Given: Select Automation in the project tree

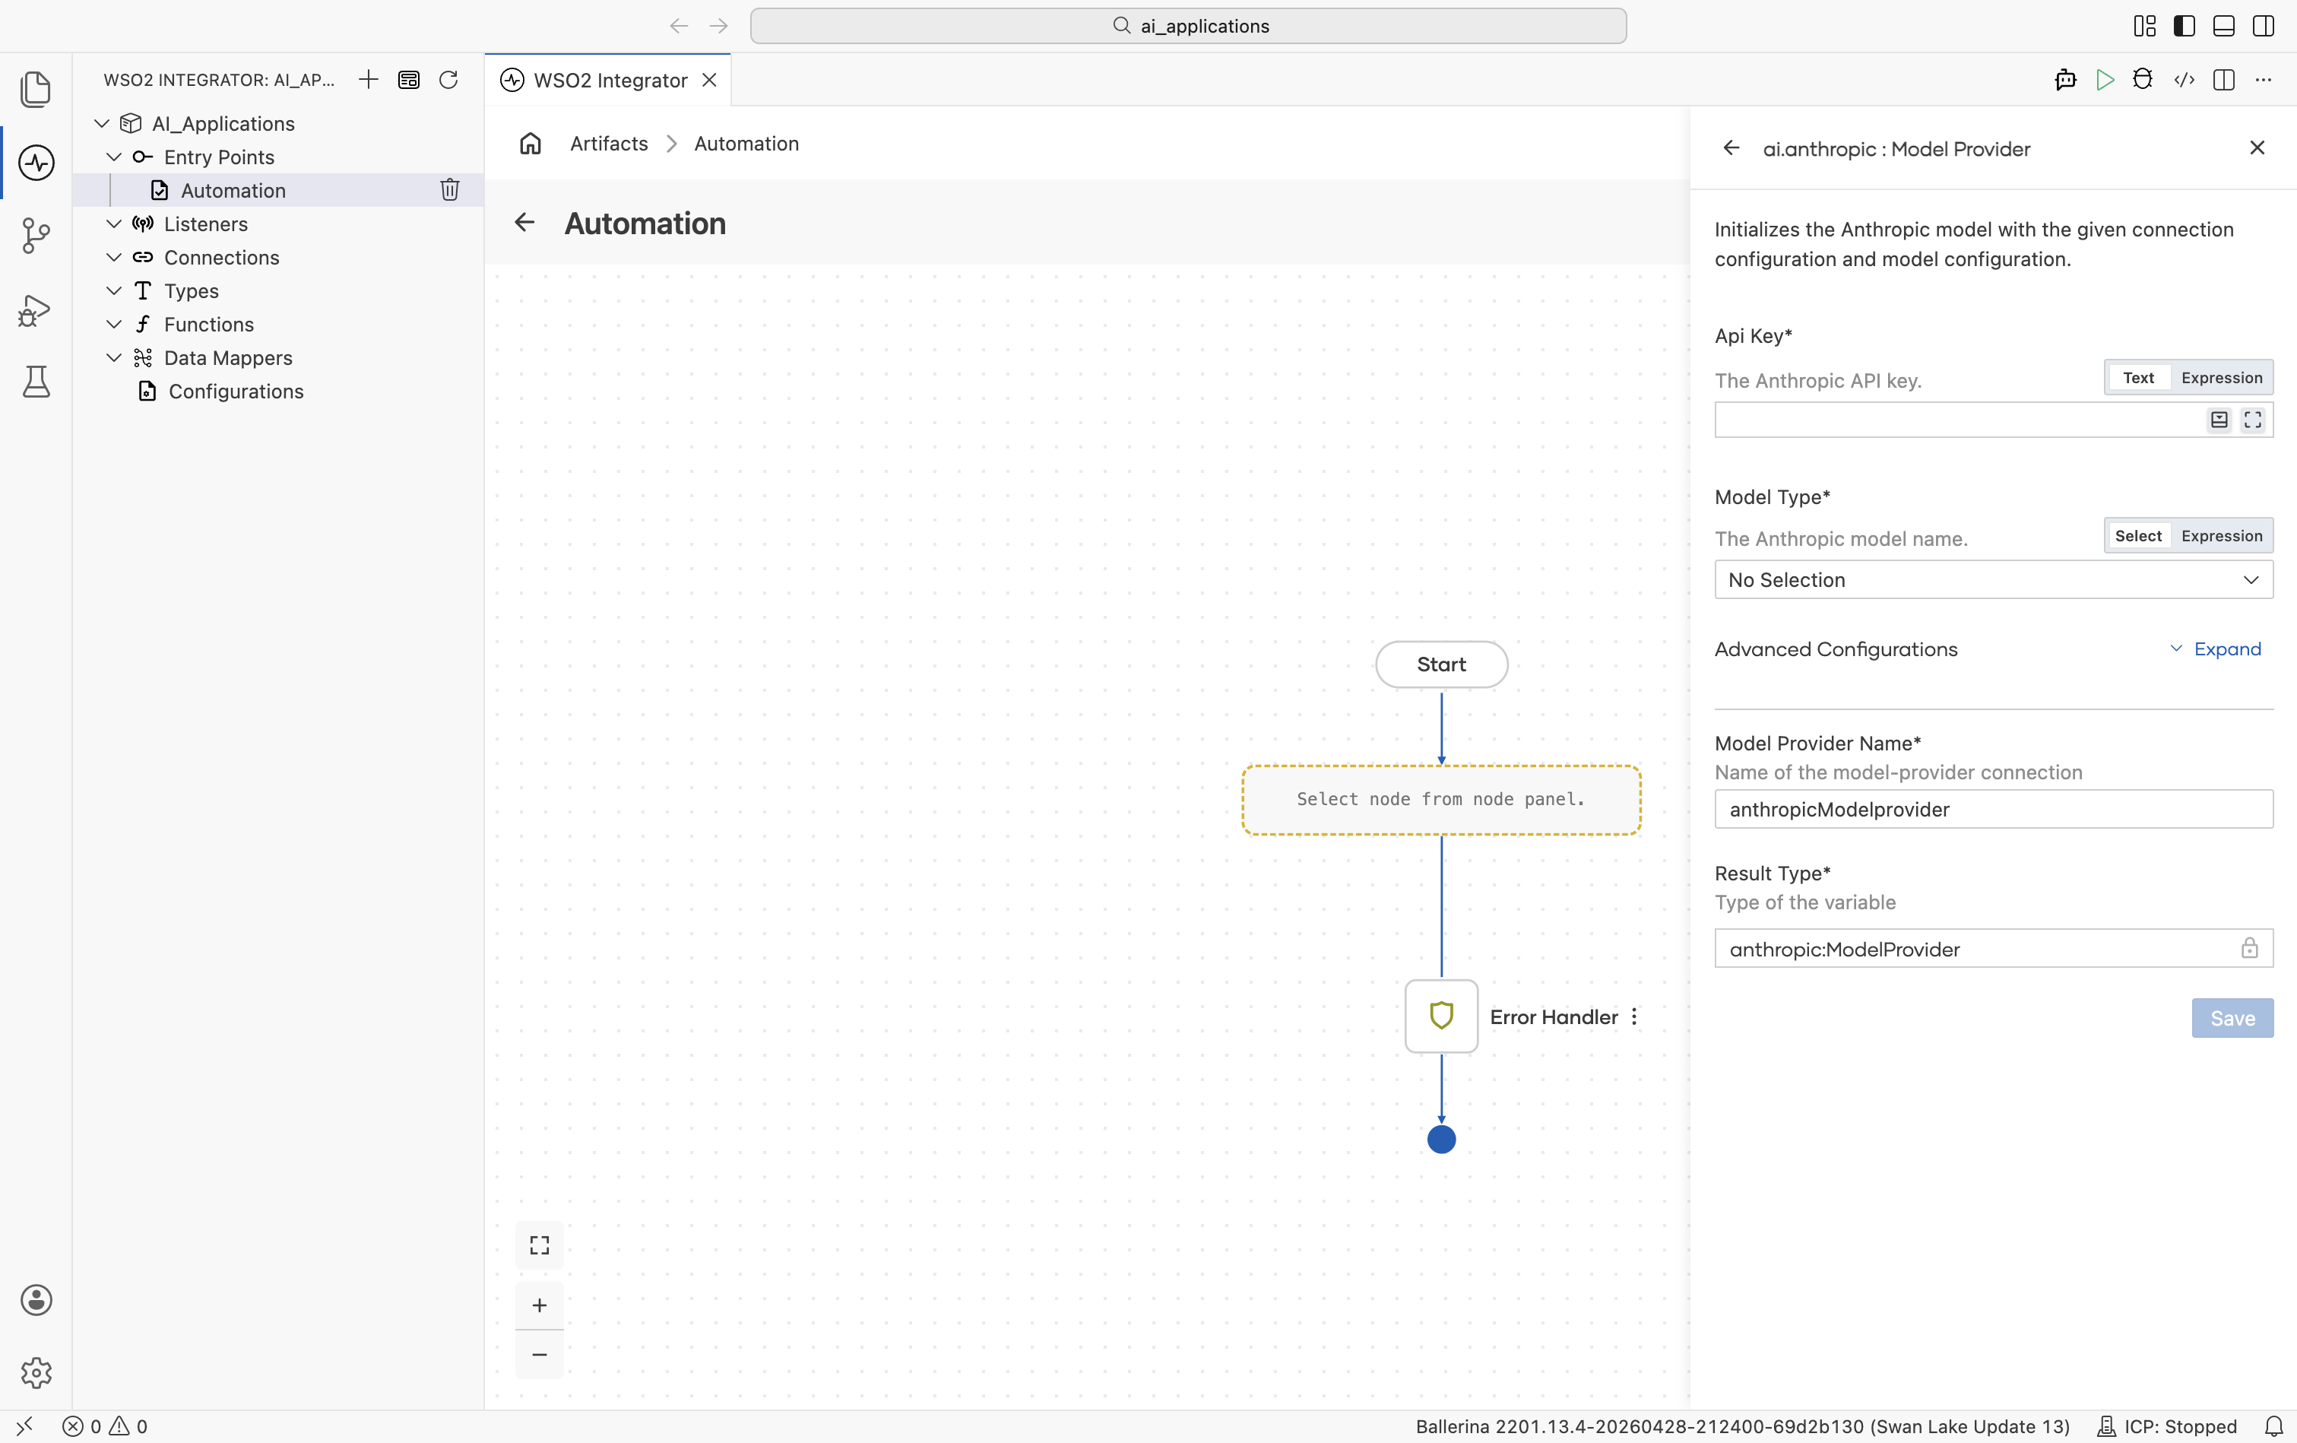Looking at the screenshot, I should (277, 190).
